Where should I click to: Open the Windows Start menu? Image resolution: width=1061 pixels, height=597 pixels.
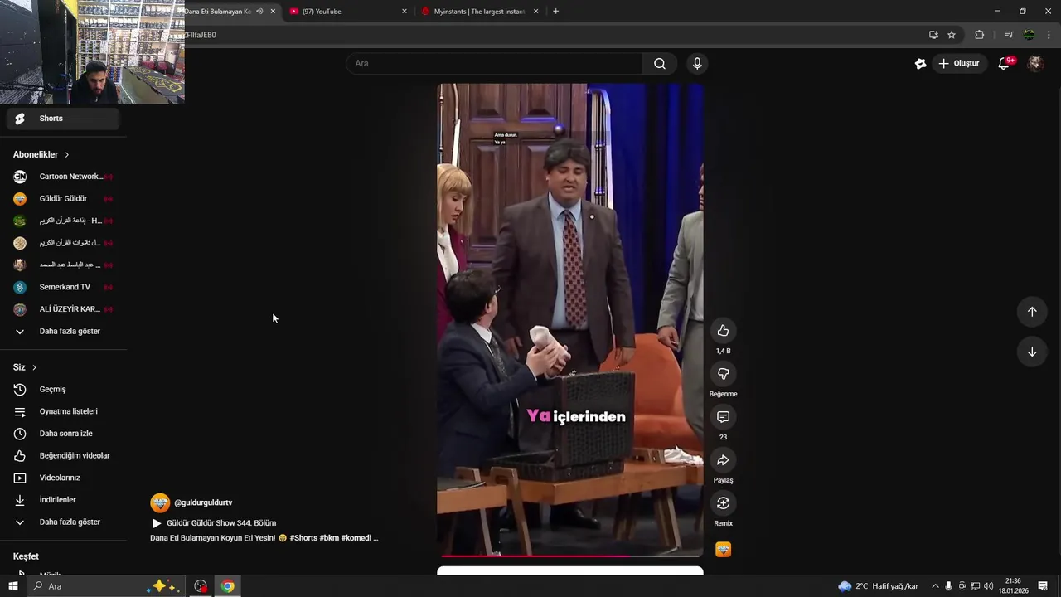(12, 586)
